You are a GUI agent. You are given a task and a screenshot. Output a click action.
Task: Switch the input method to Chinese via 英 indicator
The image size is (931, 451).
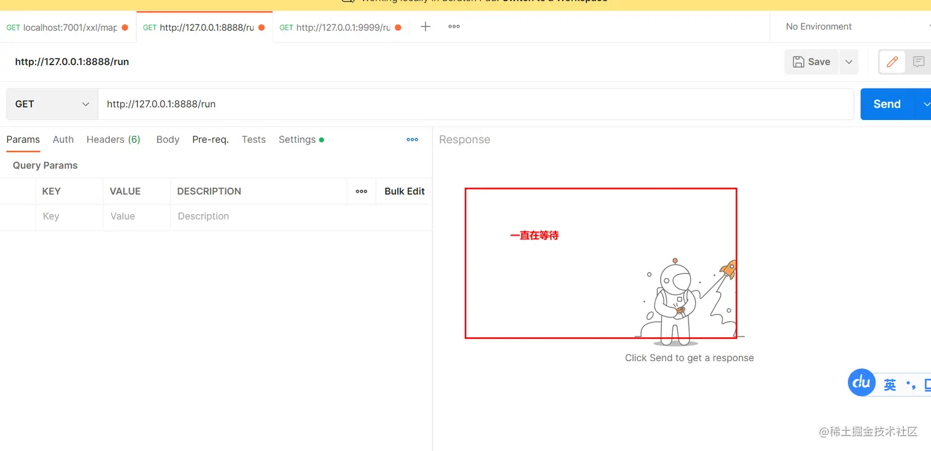889,384
